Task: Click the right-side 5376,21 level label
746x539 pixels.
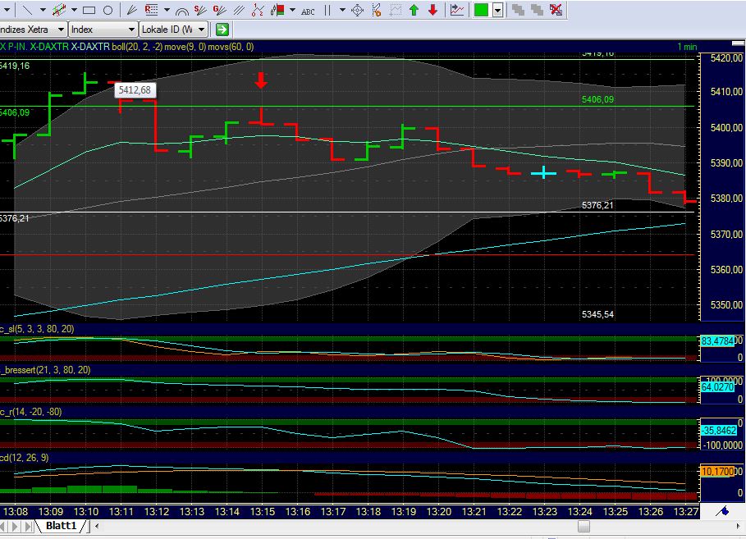Action: pos(597,206)
